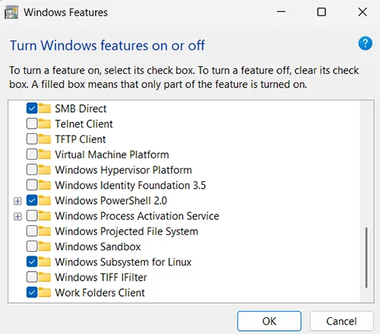Image resolution: width=380 pixels, height=334 pixels.
Task: Click the Windows Identity Foundation 3.5 folder icon
Action: (45, 185)
